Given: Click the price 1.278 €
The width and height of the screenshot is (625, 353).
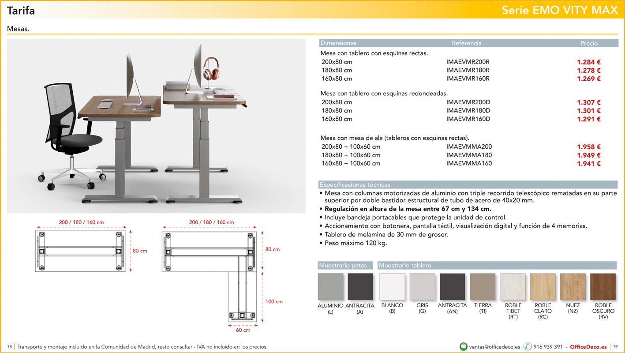Looking at the screenshot, I should click(589, 71).
